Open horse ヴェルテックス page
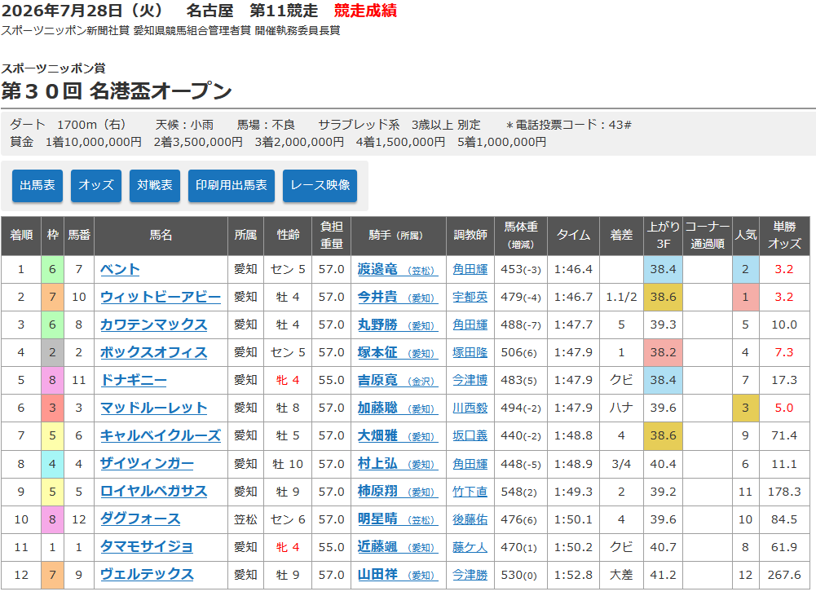Image resolution: width=816 pixels, height=596 pixels. tap(147, 575)
